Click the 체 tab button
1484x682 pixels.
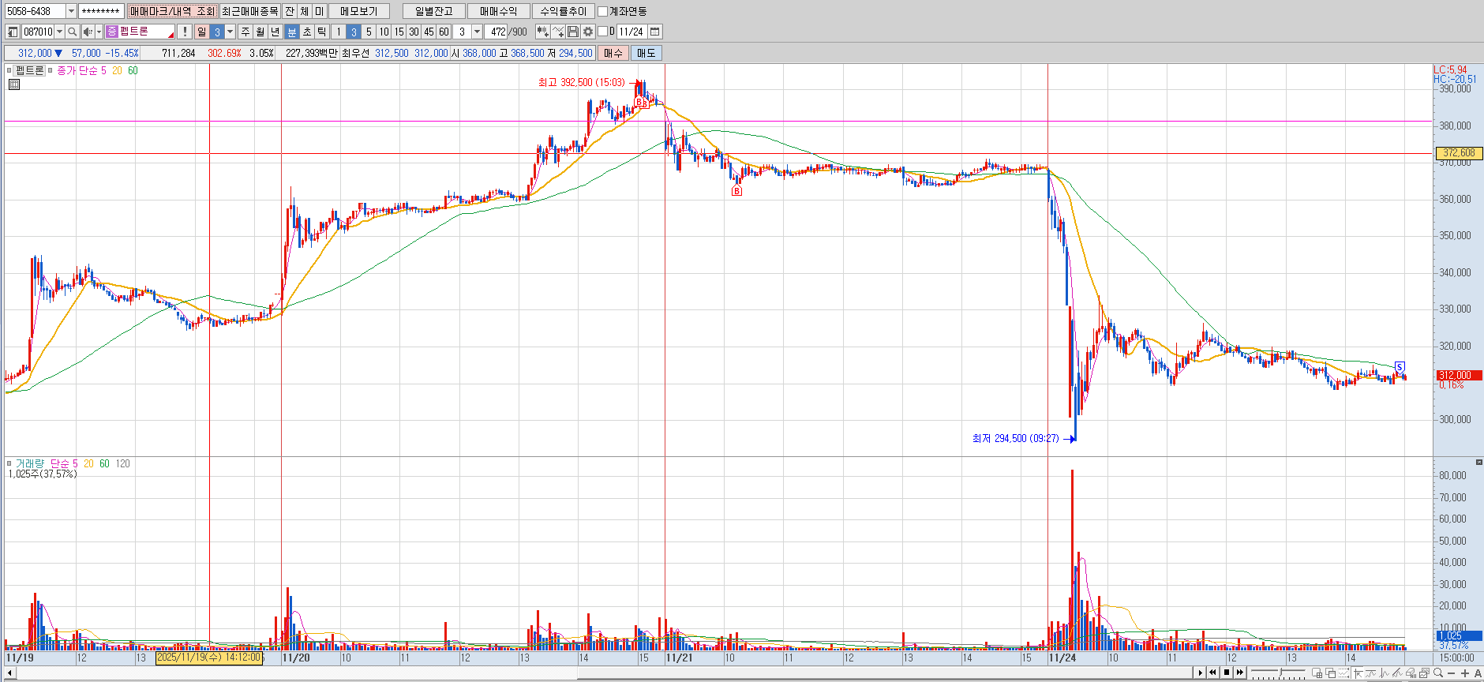tap(305, 11)
